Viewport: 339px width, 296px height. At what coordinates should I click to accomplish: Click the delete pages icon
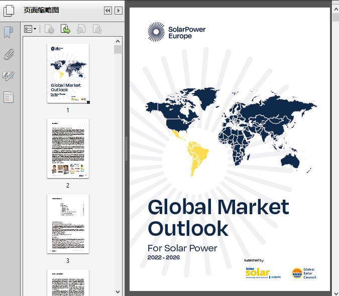pyautogui.click(x=49, y=29)
